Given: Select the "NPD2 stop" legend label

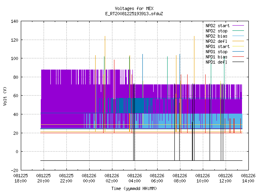Looking at the screenshot, I should tap(216, 31).
